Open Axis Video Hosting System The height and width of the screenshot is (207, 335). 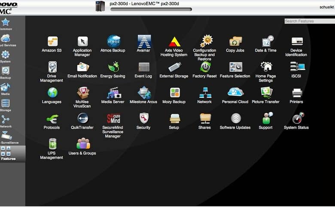(x=174, y=46)
